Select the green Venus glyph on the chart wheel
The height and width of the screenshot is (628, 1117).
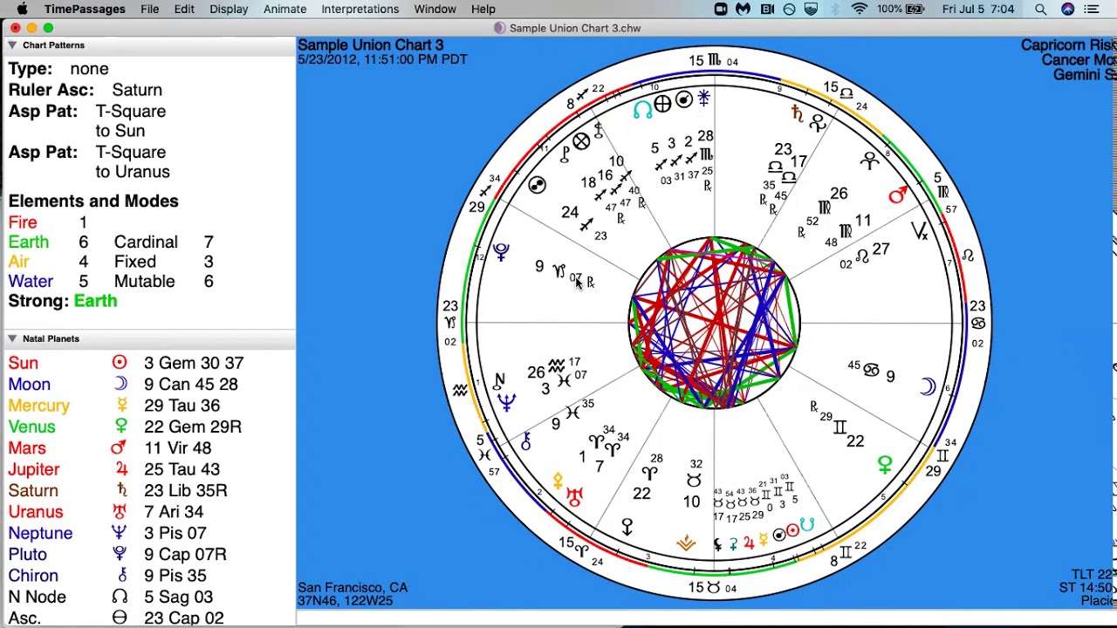click(x=885, y=466)
